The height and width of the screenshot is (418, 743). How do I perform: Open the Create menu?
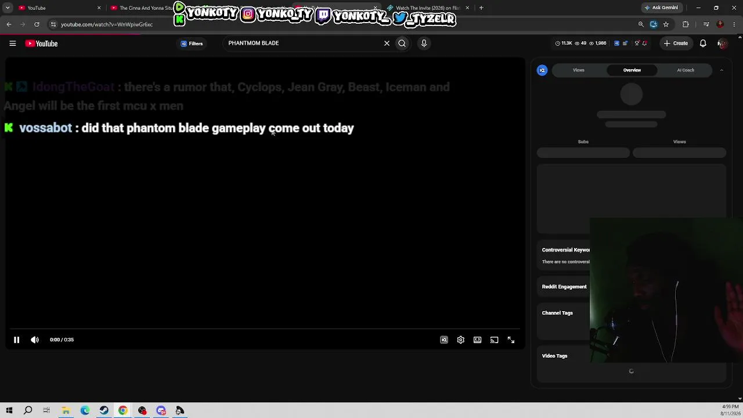tap(676, 43)
